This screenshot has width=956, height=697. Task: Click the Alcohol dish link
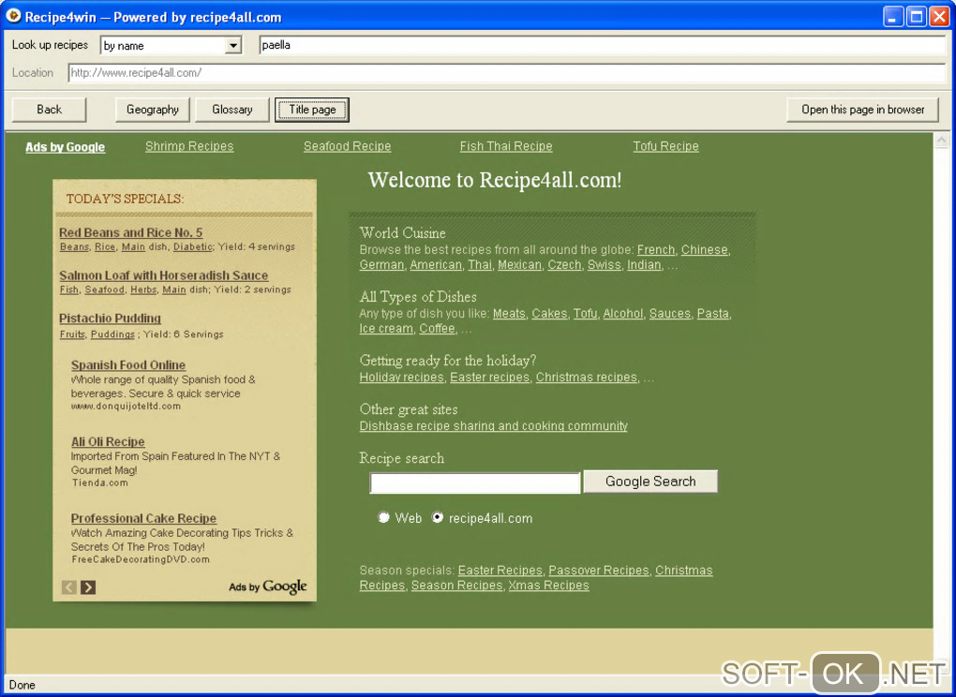623,314
